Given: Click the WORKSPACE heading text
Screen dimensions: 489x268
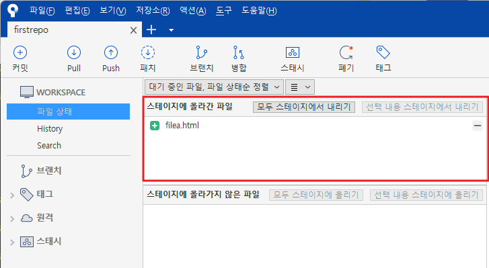Looking at the screenshot, I should tap(61, 93).
